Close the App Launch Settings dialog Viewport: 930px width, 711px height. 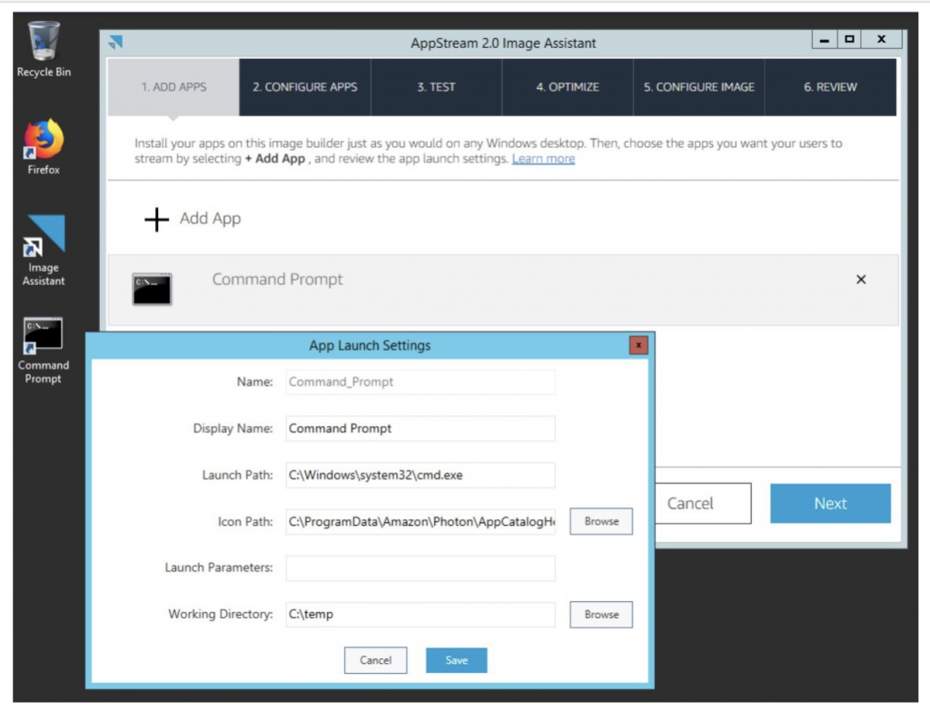pyautogui.click(x=638, y=345)
